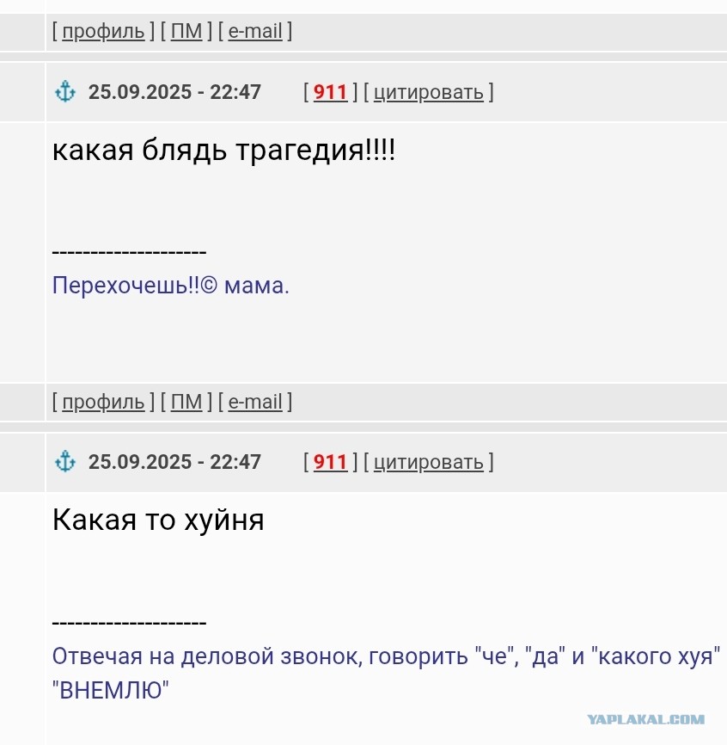Open профиль link of the post before 'трагедия'
Image resolution: width=727 pixels, height=745 pixels.
(x=103, y=31)
